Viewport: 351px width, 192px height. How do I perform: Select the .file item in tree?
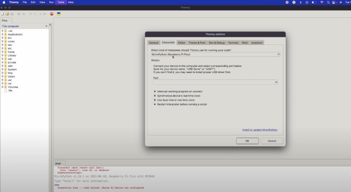pyautogui.click(x=10, y=90)
